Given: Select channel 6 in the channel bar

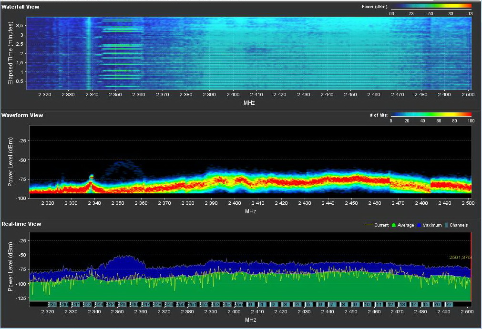Looking at the screenshot, I should coord(320,304).
